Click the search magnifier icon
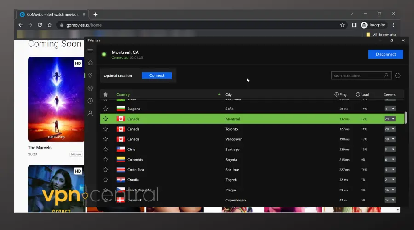Viewport: 414px width, 230px height. click(386, 75)
